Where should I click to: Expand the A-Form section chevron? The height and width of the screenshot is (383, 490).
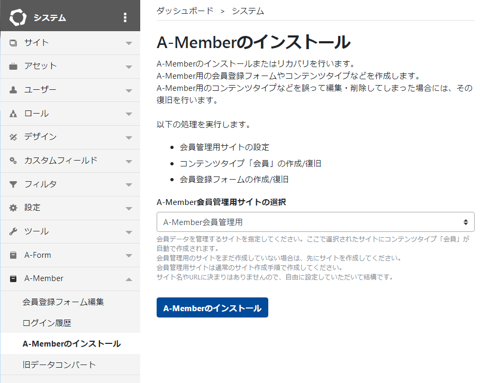point(129,256)
